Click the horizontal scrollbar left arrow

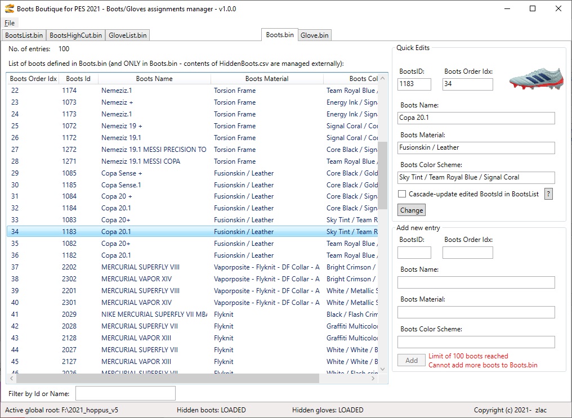(x=11, y=379)
